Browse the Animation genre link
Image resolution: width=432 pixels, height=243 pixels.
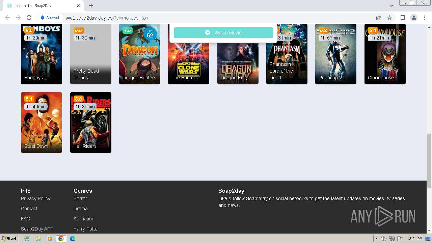pyautogui.click(x=84, y=219)
